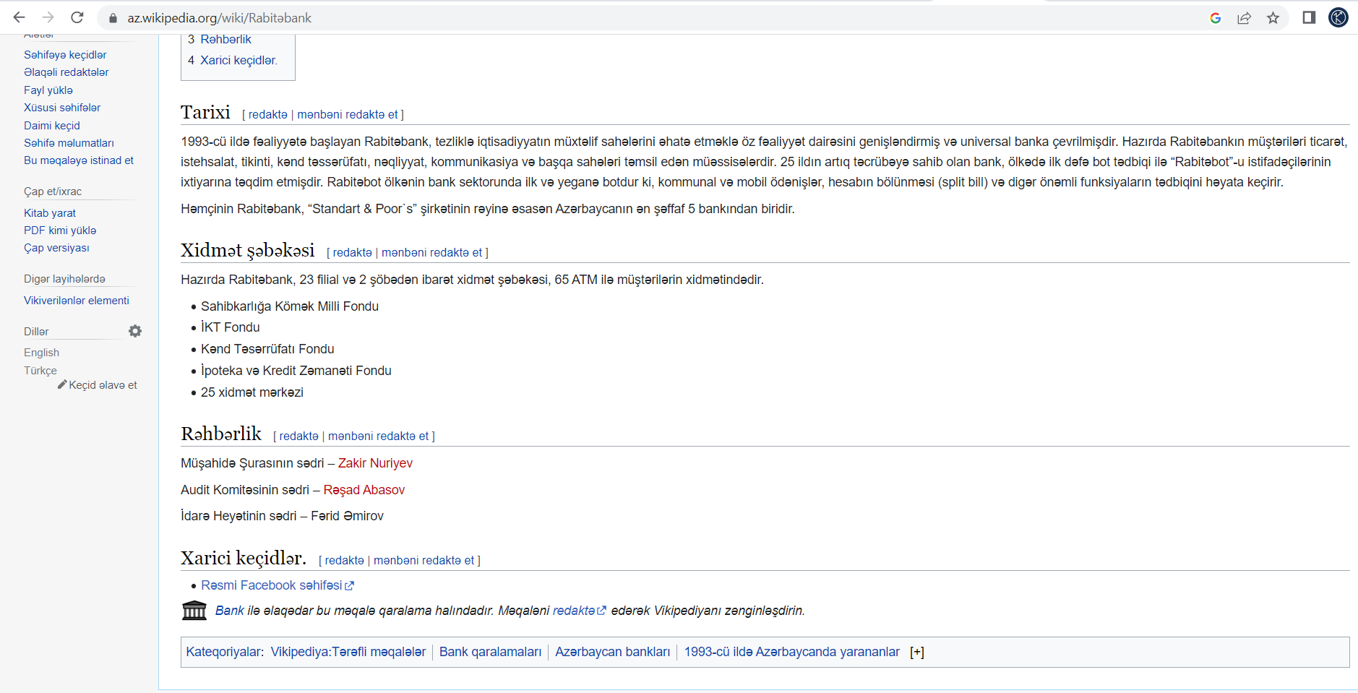Image resolution: width=1358 pixels, height=693 pixels.
Task: Switch to the Türkçe language version
Action: point(40,371)
